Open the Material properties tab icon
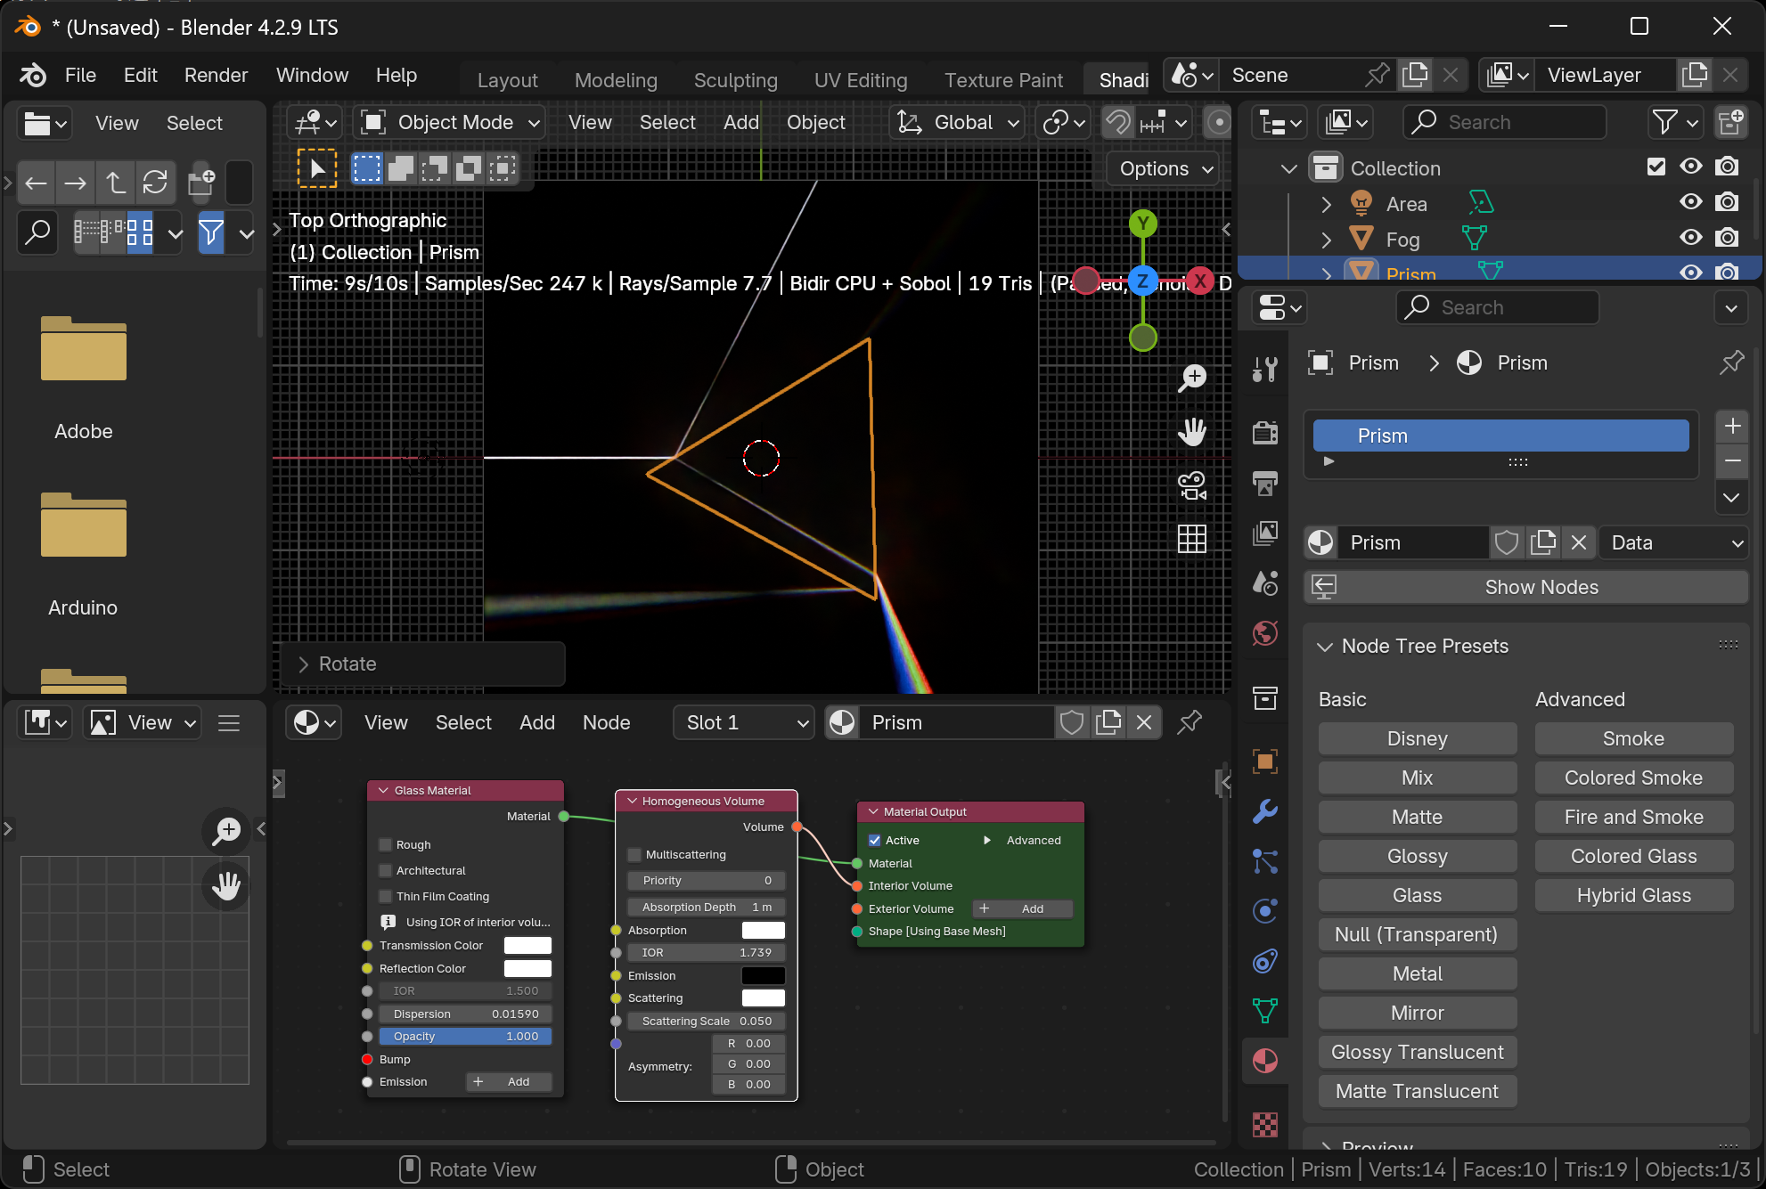Viewport: 1766px width, 1189px height. pos(1264,1061)
